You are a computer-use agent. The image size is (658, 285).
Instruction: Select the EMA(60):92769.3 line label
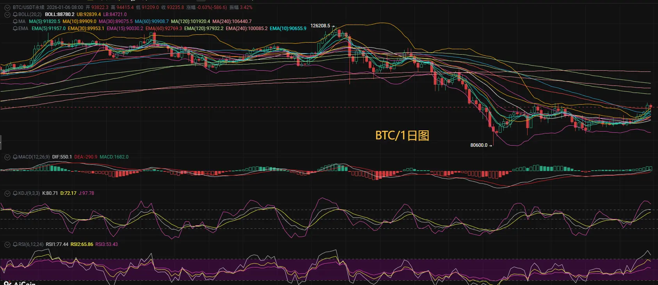click(x=164, y=28)
